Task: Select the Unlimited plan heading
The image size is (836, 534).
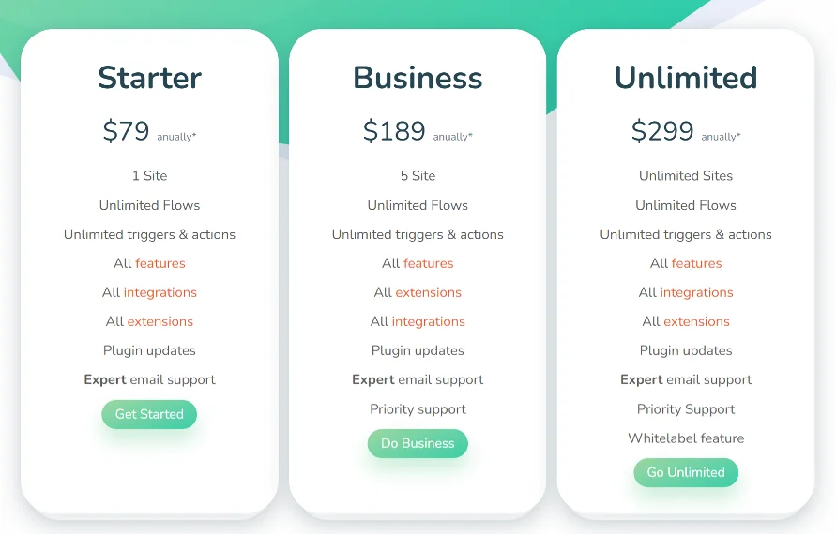Action: (686, 78)
